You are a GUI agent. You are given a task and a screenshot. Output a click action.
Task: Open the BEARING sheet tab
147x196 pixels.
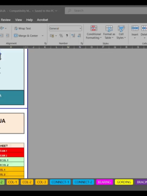(x=105, y=182)
